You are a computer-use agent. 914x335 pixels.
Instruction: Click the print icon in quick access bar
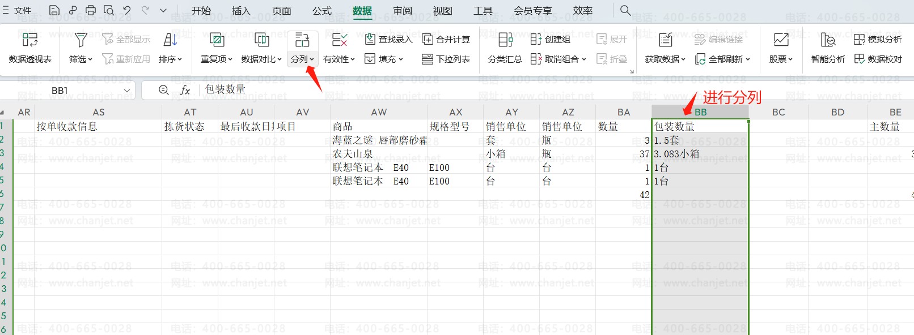coord(91,10)
